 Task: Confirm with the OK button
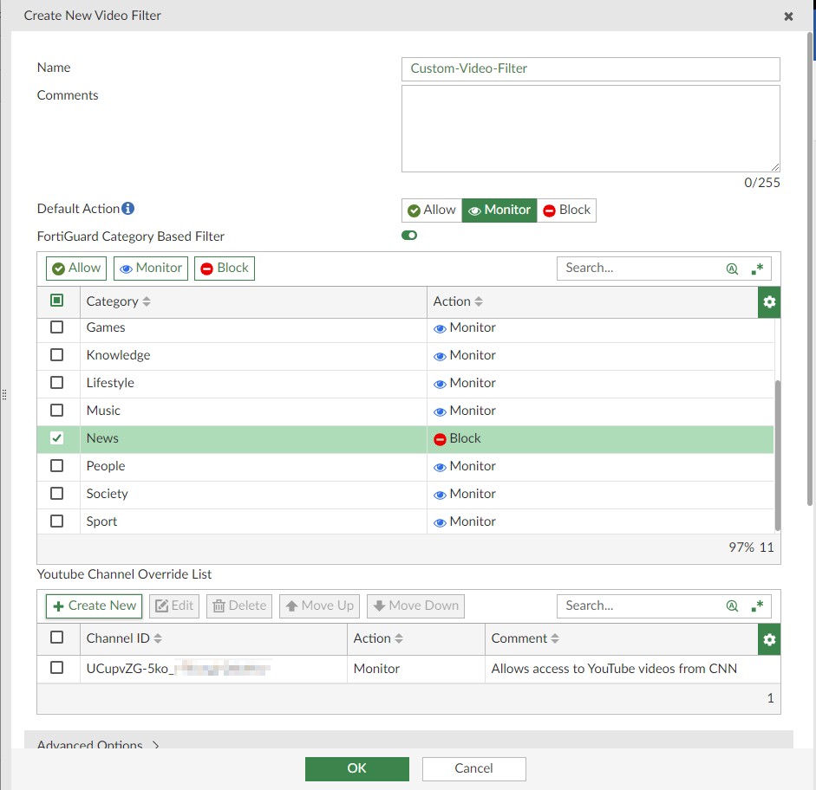pos(357,768)
